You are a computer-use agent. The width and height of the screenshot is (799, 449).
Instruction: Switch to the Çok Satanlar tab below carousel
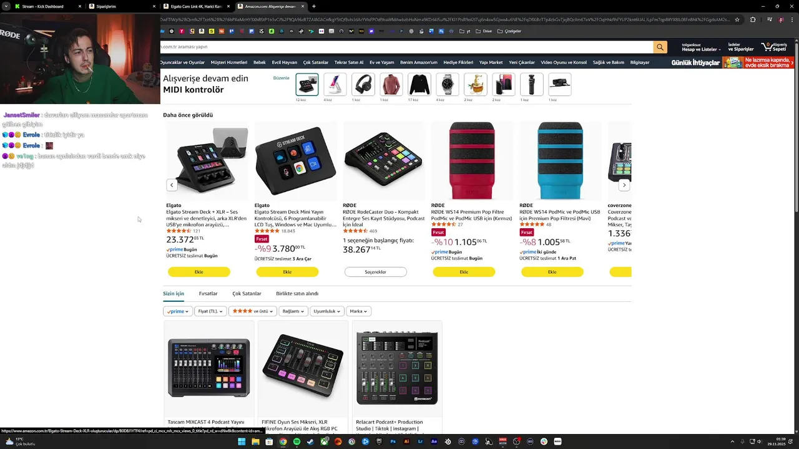pyautogui.click(x=247, y=294)
